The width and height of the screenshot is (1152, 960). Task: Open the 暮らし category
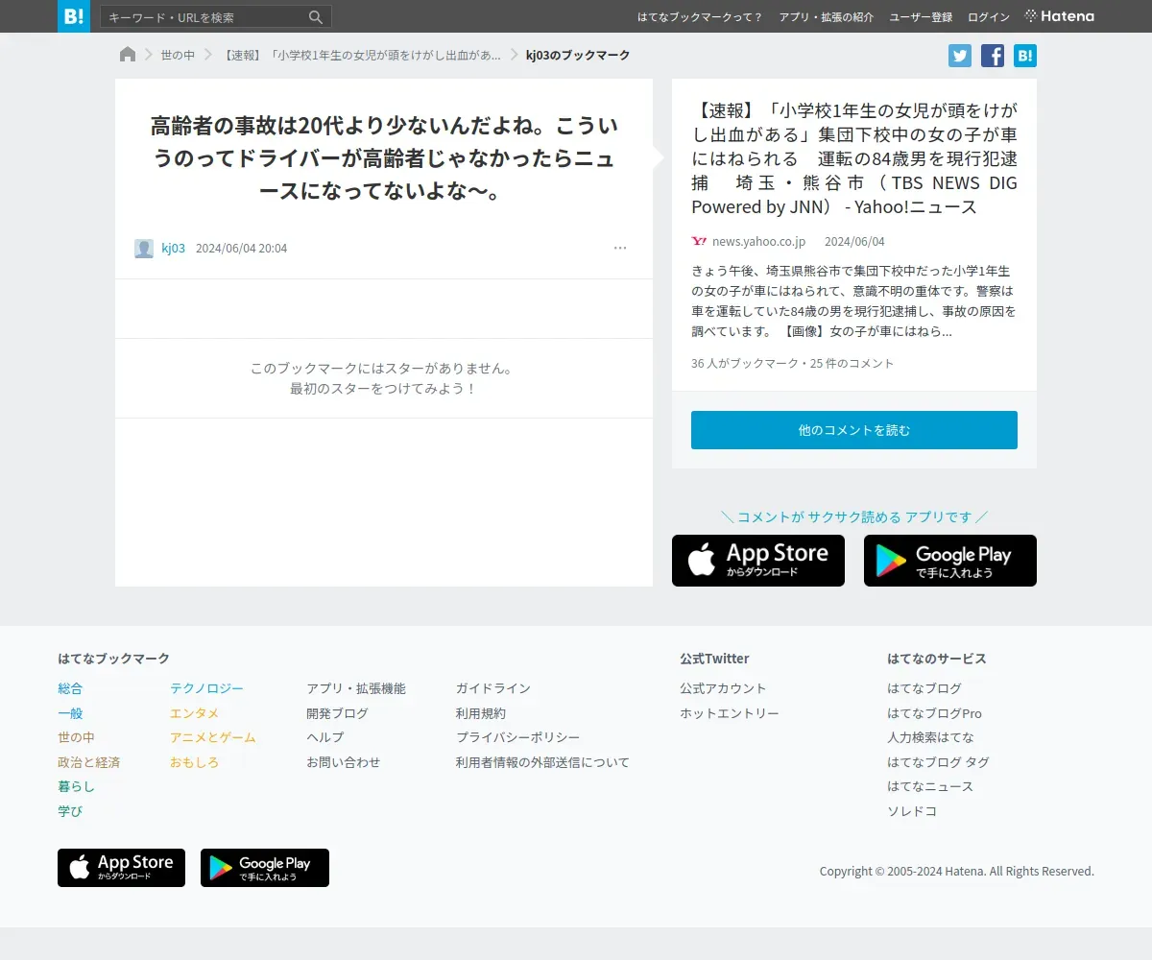(76, 786)
